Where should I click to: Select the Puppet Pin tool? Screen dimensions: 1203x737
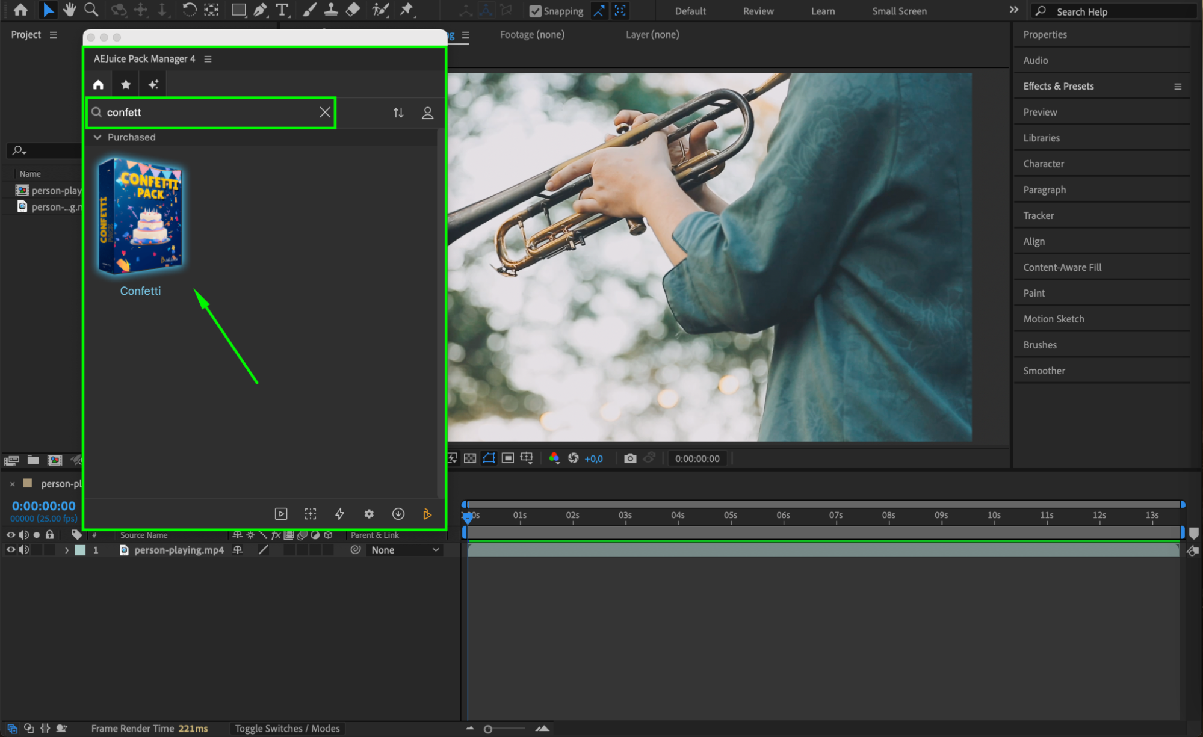coord(407,10)
